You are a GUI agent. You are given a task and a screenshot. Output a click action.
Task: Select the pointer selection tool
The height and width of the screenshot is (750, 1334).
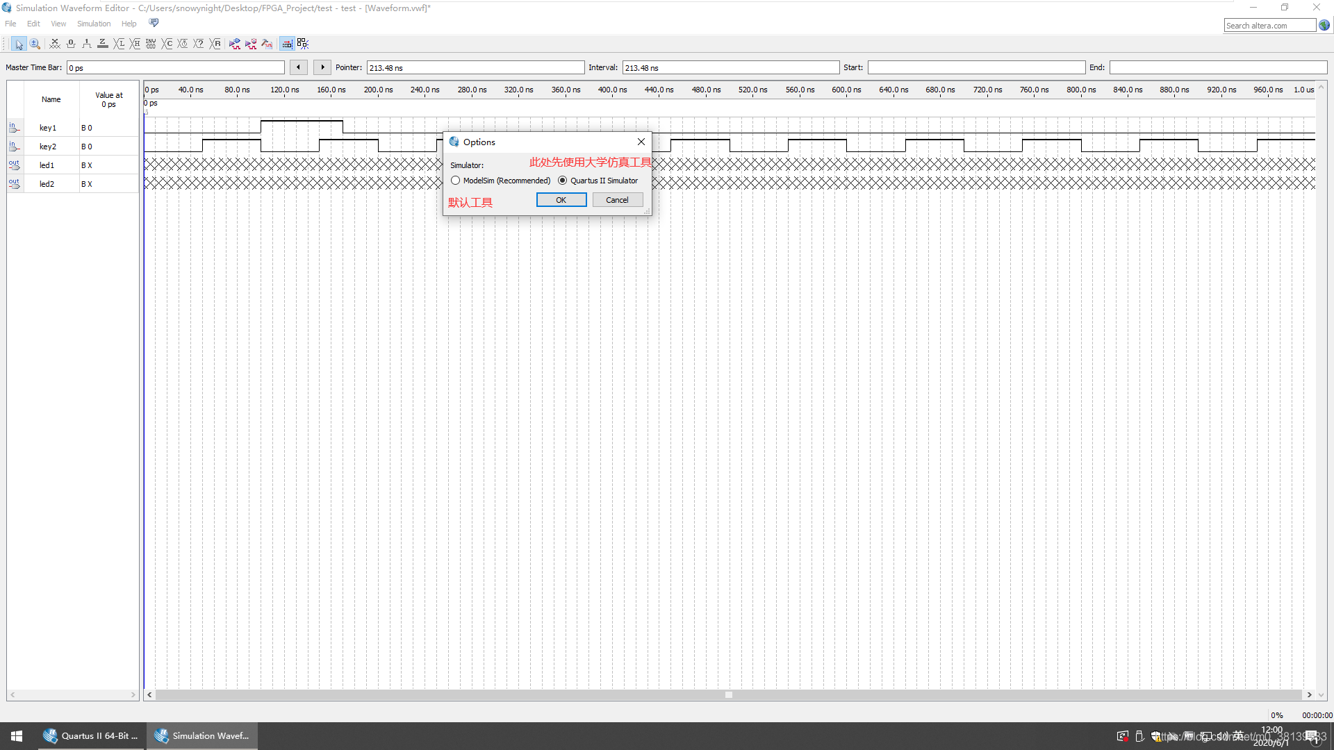(19, 44)
